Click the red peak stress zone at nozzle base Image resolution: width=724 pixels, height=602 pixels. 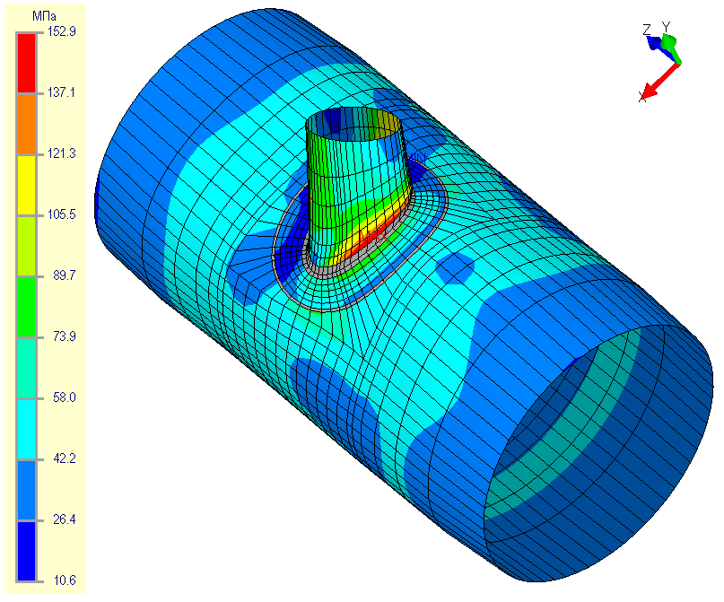point(376,235)
